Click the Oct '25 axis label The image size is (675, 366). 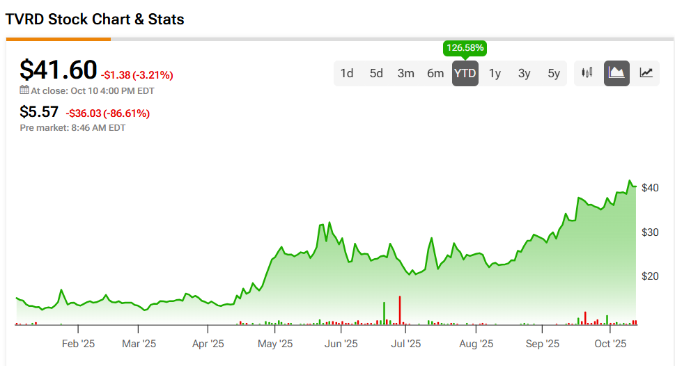click(611, 344)
